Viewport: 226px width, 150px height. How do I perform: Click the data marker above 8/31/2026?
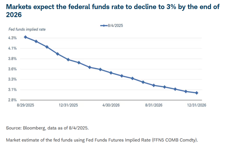click(x=154, y=85)
